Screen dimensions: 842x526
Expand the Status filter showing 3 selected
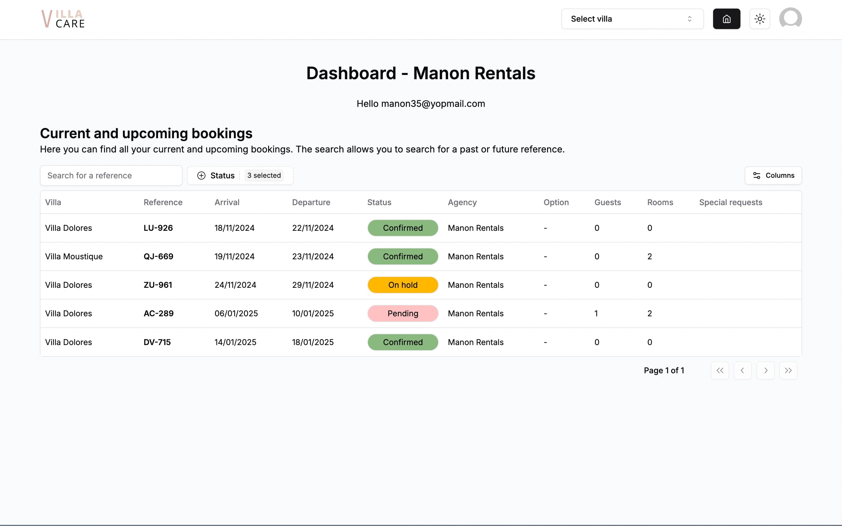click(x=264, y=175)
